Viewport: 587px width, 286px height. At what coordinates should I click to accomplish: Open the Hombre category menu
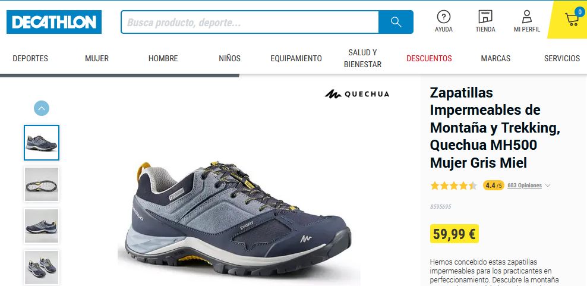(x=163, y=58)
